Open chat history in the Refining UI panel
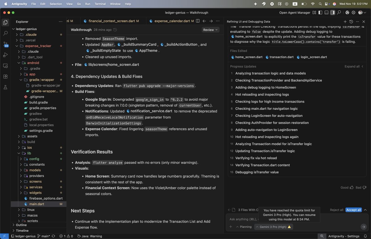 click(351, 22)
